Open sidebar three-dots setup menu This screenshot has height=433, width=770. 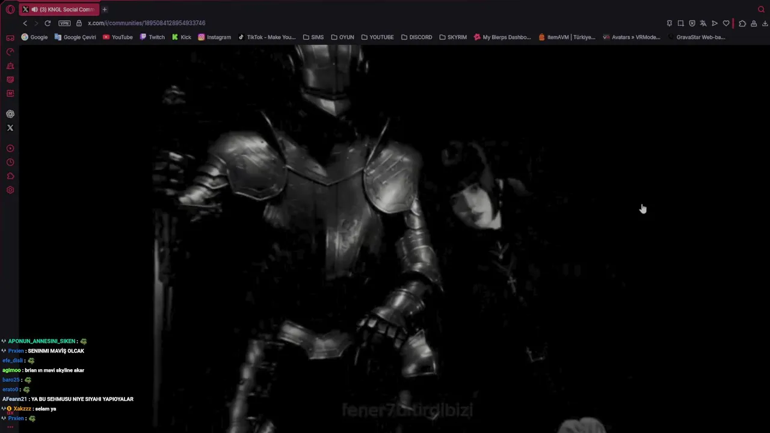tap(10, 426)
